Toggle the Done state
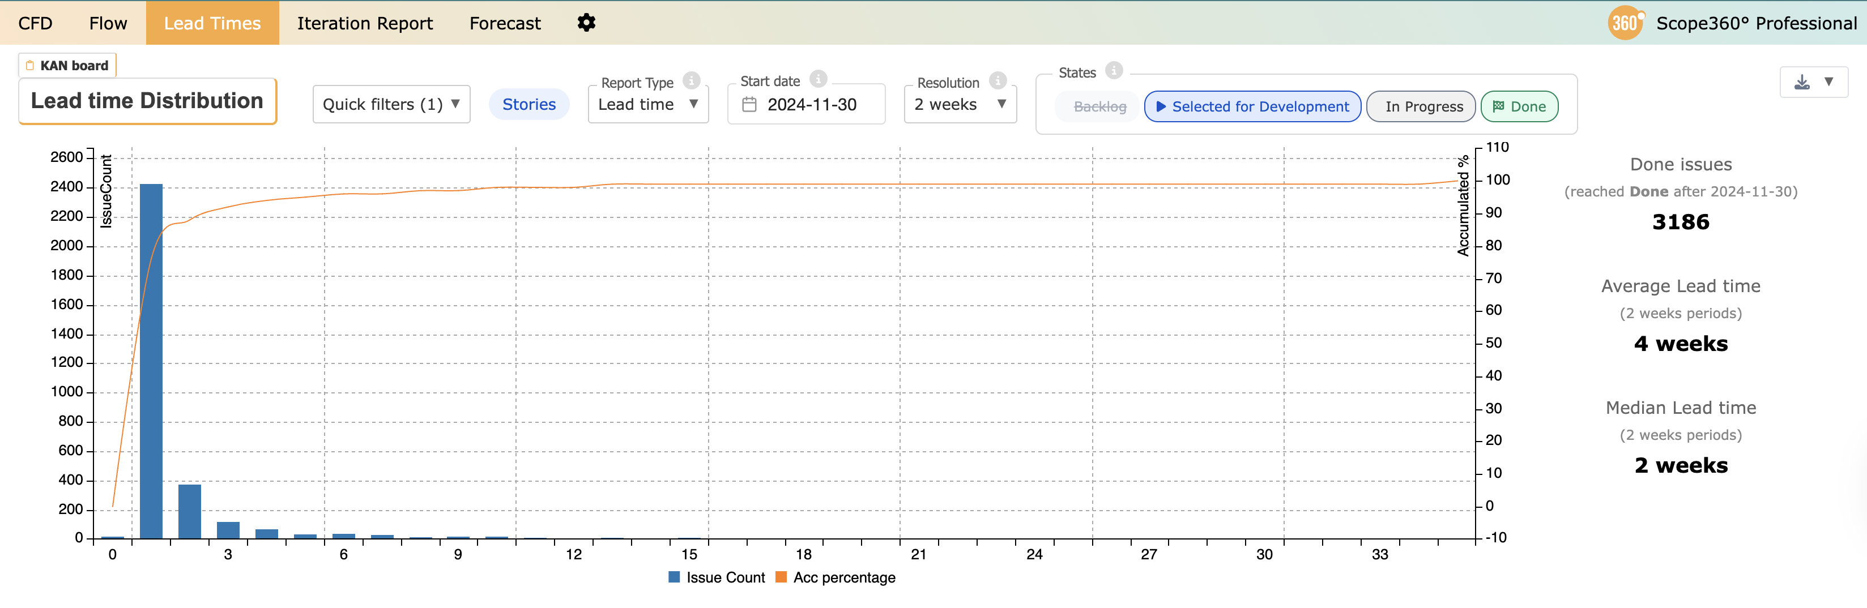Screen dimensions: 1867x608 1519,106
